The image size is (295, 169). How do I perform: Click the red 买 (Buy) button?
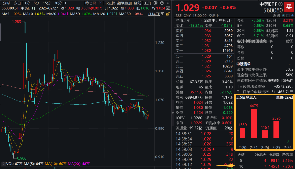tap(289, 7)
